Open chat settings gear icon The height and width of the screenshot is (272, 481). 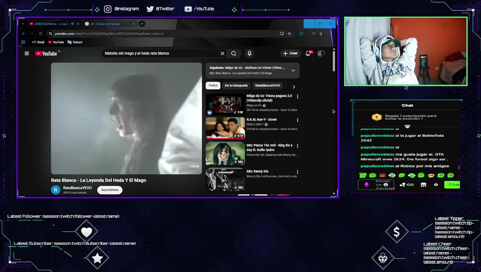tap(436, 185)
